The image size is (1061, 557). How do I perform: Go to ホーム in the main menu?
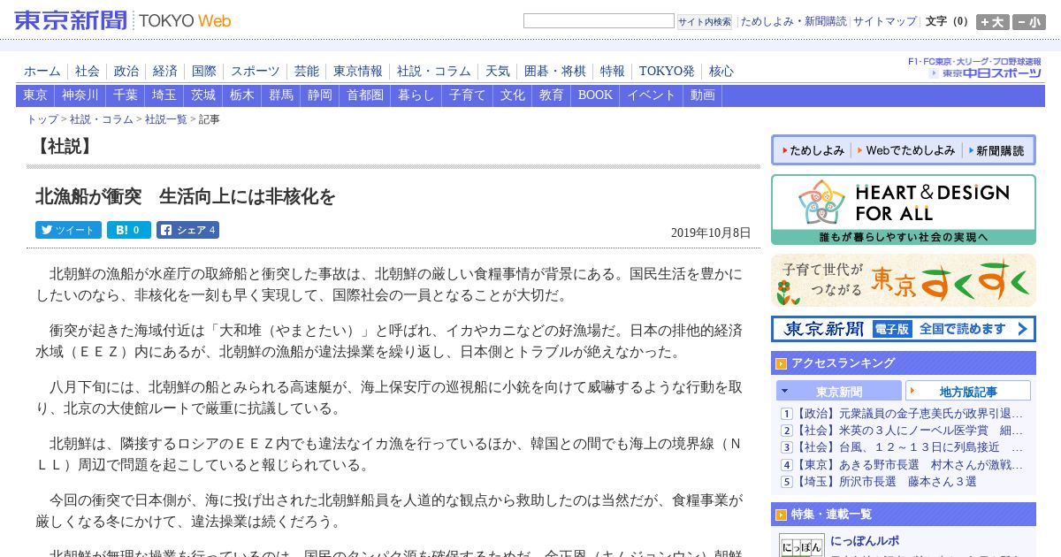click(42, 71)
